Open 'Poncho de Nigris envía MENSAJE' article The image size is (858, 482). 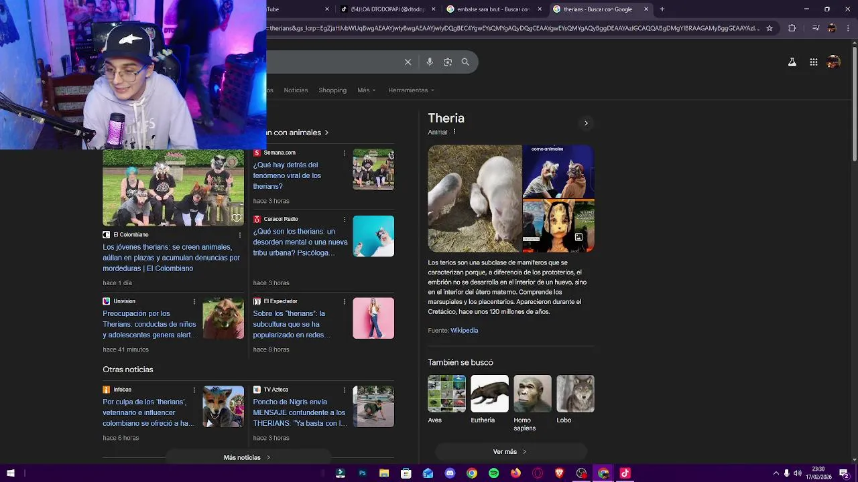(x=300, y=412)
